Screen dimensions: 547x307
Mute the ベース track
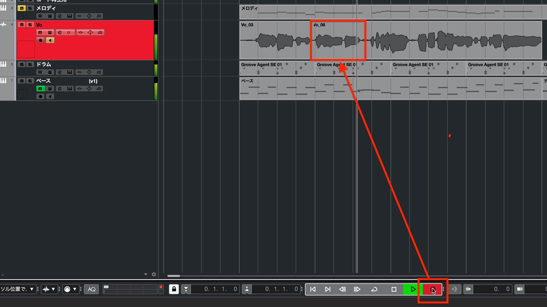21,81
